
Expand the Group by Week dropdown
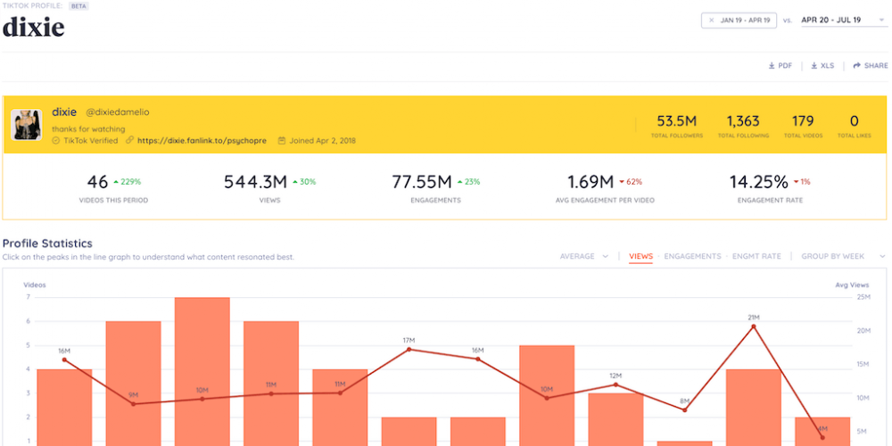tap(844, 257)
